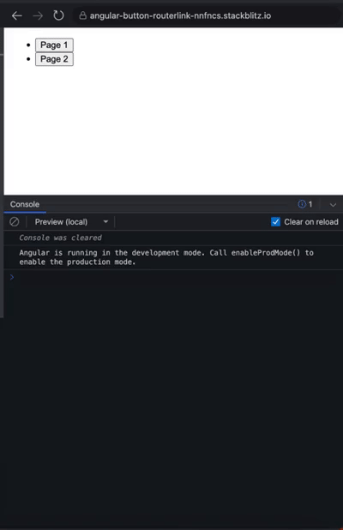
Task: Open the info messages counter icon
Action: pyautogui.click(x=302, y=204)
